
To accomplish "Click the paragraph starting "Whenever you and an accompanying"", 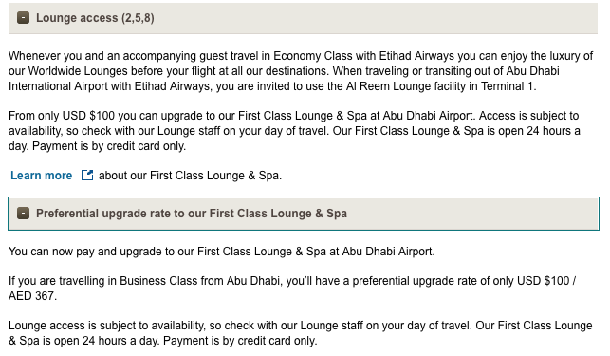I will (x=301, y=71).
